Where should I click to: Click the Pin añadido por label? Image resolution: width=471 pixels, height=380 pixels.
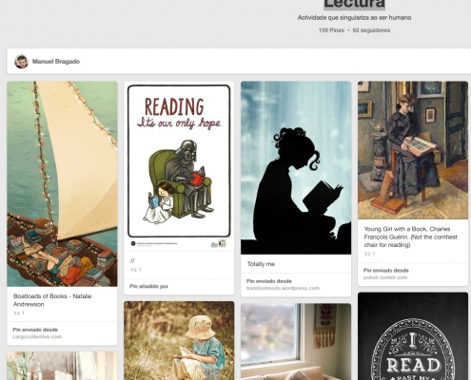point(148,286)
